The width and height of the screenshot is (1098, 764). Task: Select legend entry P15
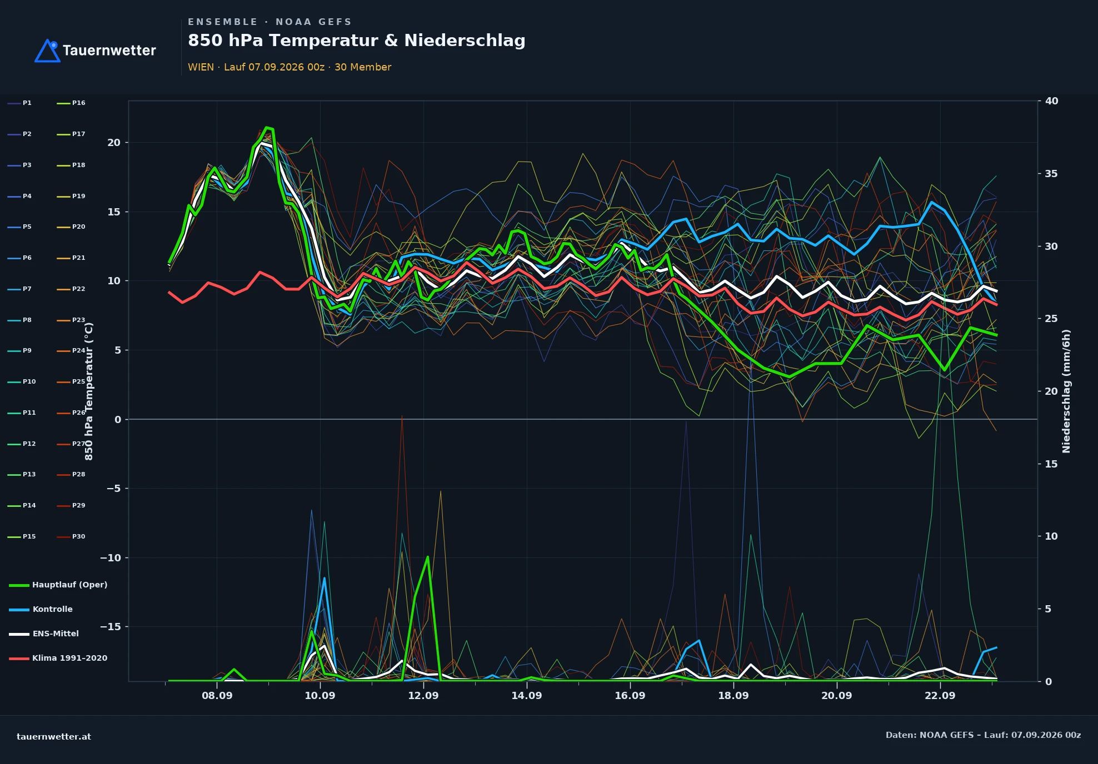(22, 537)
